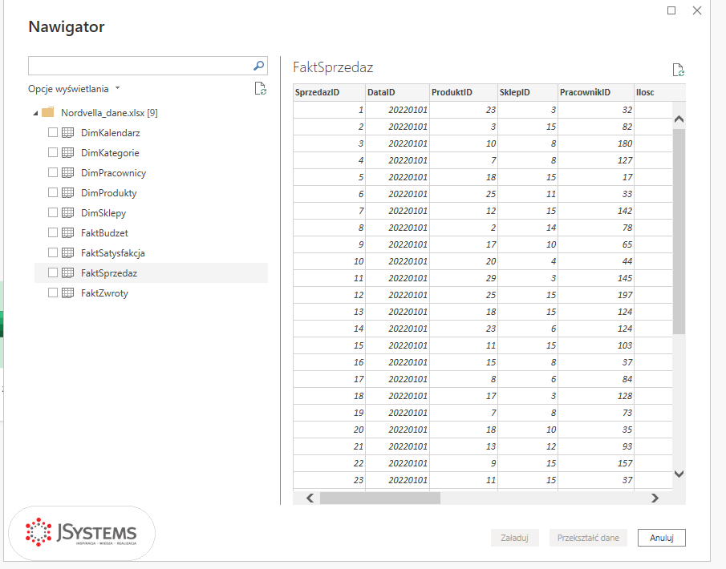Click the search magnifier icon
726x569 pixels.
tap(258, 66)
